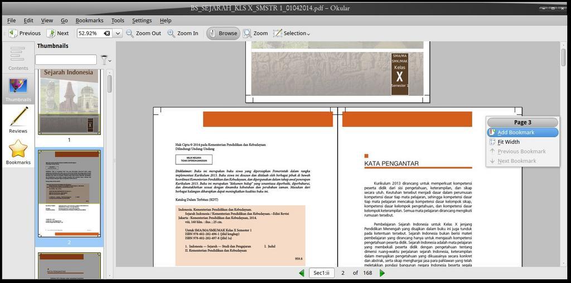The image size is (571, 283).
Task: Click the Zoom In magnifier button
Action: [182, 33]
